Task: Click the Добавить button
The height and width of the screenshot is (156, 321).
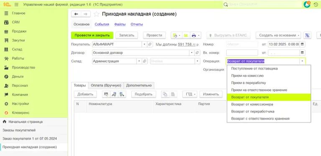Action: (85, 94)
